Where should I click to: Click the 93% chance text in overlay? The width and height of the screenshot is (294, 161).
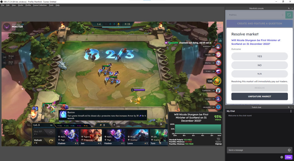pos(218,117)
